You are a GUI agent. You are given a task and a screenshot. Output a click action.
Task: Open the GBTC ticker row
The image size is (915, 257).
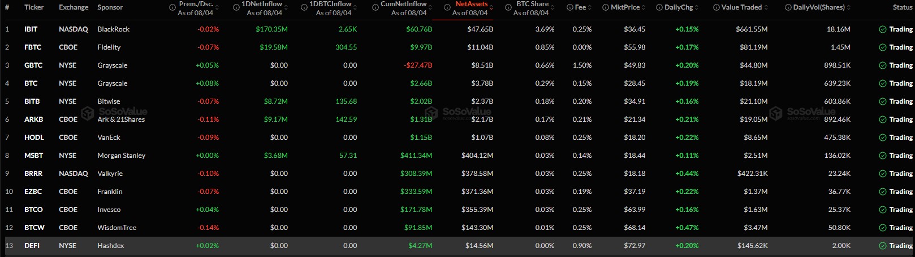[33, 65]
